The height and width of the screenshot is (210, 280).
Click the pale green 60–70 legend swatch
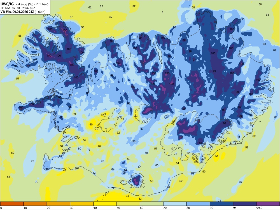[x=151, y=204]
